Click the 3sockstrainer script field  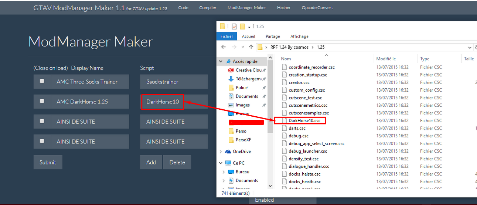click(174, 82)
